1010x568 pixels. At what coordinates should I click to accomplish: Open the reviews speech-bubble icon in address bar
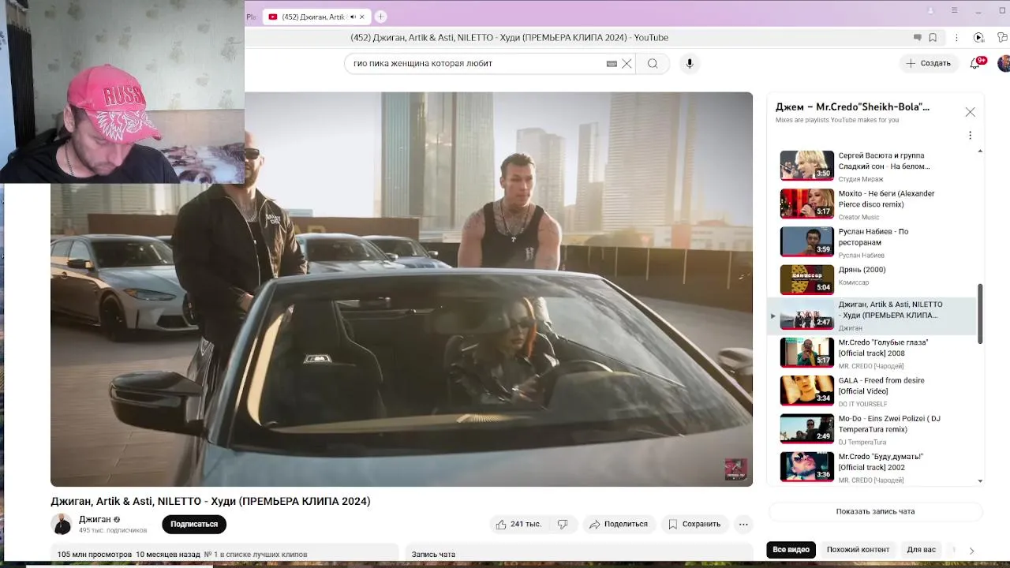point(917,37)
